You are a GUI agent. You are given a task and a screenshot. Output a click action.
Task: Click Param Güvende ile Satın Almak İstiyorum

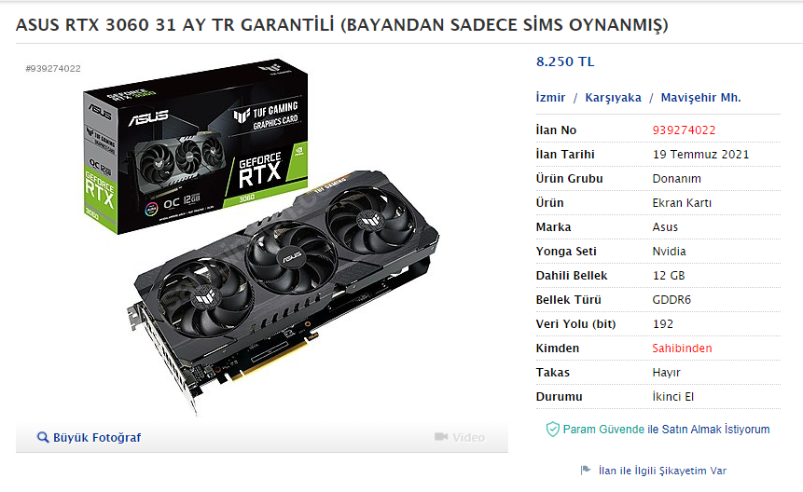pyautogui.click(x=666, y=429)
